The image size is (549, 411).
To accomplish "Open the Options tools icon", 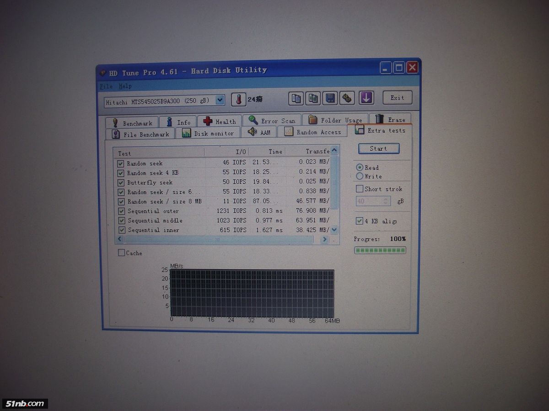I will click(x=348, y=98).
